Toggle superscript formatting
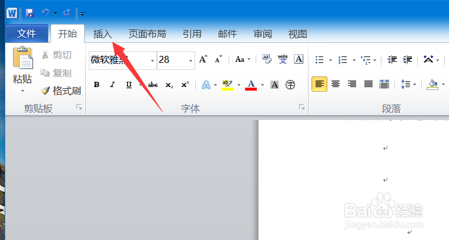The width and height of the screenshot is (449, 240). tap(185, 85)
